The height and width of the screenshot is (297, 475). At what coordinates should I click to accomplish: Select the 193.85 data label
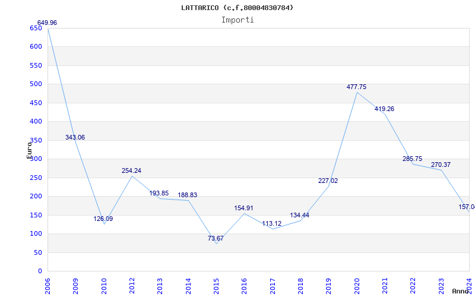[159, 193]
